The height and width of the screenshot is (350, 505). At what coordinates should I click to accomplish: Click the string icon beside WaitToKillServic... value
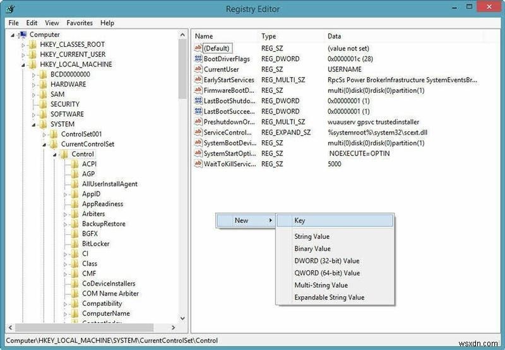click(x=198, y=164)
